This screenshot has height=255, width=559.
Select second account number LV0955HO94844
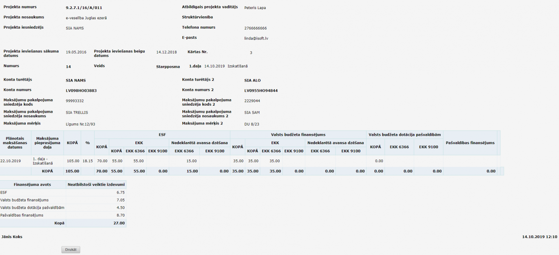[261, 91]
